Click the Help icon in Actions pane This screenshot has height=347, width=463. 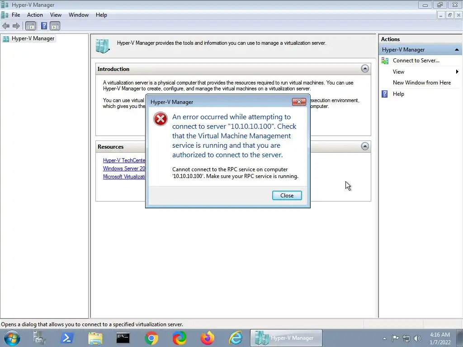coord(384,94)
